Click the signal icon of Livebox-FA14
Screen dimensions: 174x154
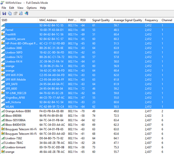3,62
